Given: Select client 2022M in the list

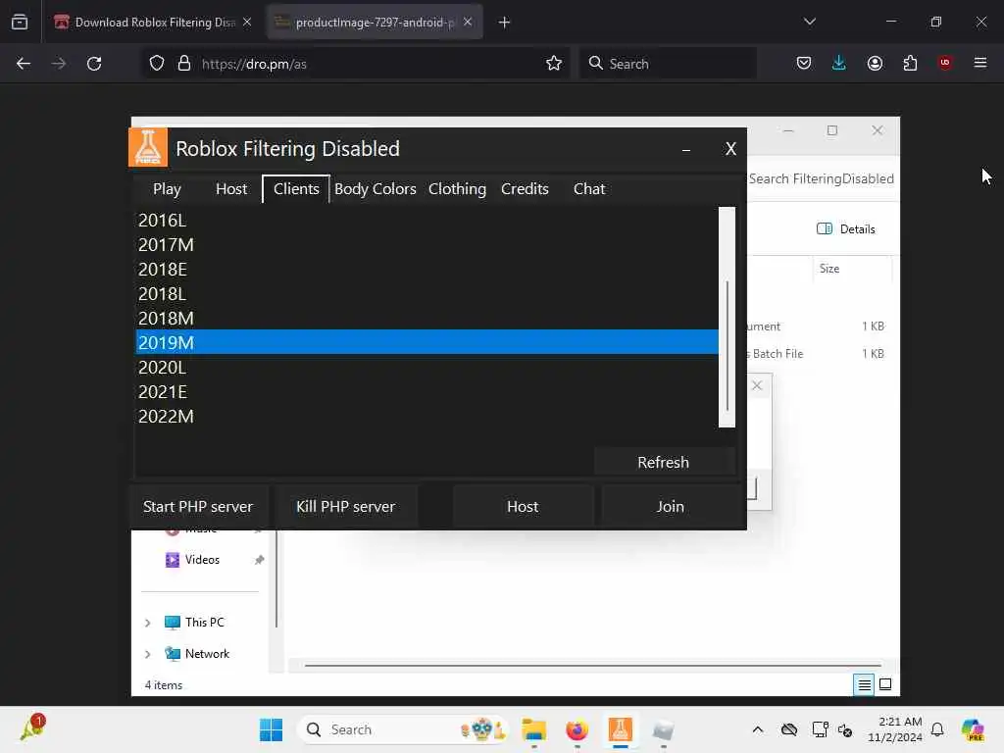Looking at the screenshot, I should click(x=427, y=416).
